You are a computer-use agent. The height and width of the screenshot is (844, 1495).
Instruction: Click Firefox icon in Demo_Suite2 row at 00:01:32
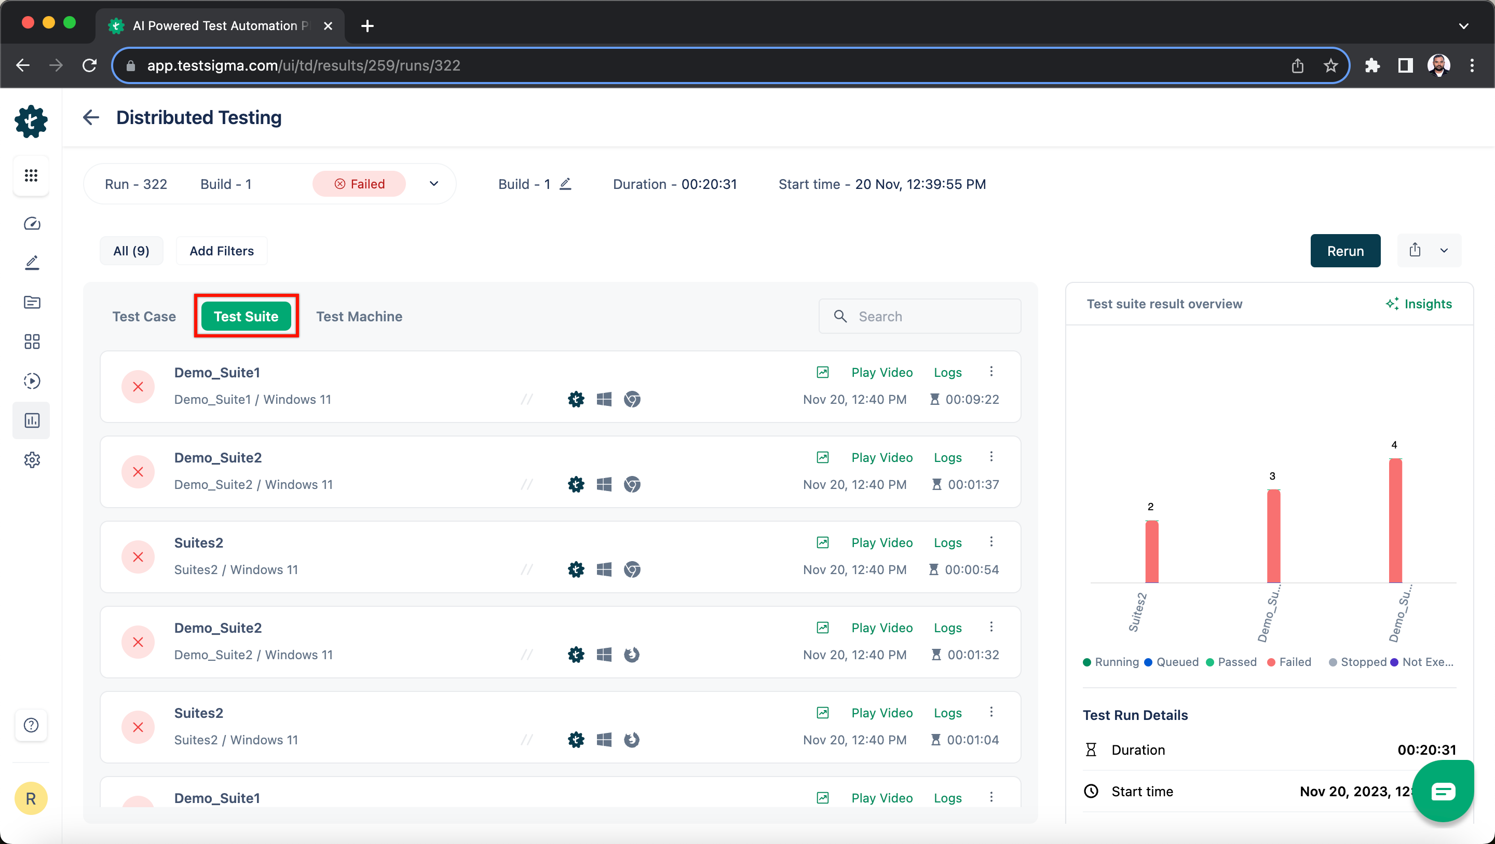click(632, 655)
